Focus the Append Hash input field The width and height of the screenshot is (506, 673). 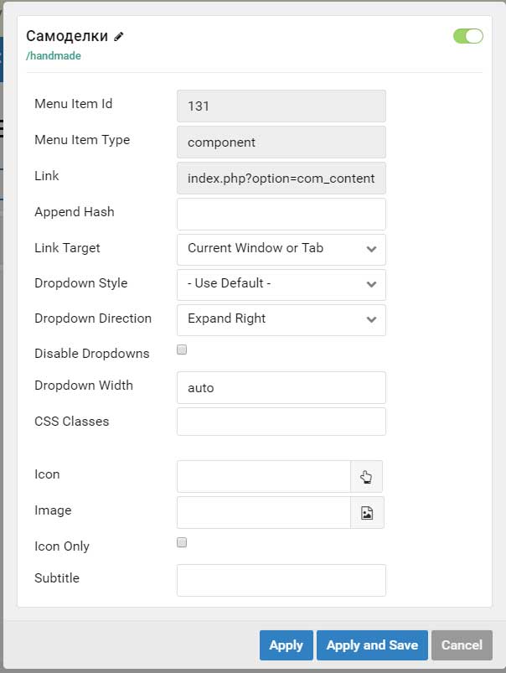click(281, 215)
